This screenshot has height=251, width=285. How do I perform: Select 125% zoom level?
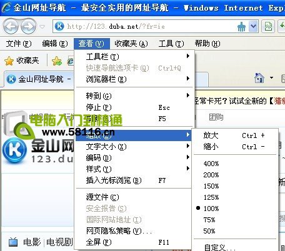[235, 197]
